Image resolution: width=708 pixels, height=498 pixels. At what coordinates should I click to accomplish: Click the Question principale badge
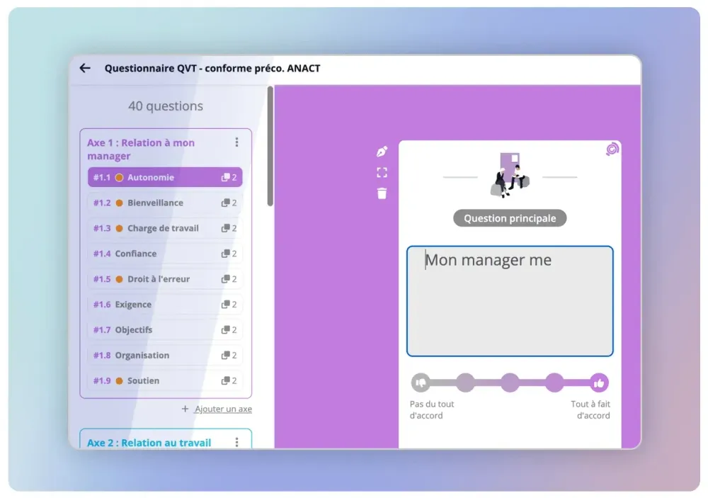tap(510, 218)
